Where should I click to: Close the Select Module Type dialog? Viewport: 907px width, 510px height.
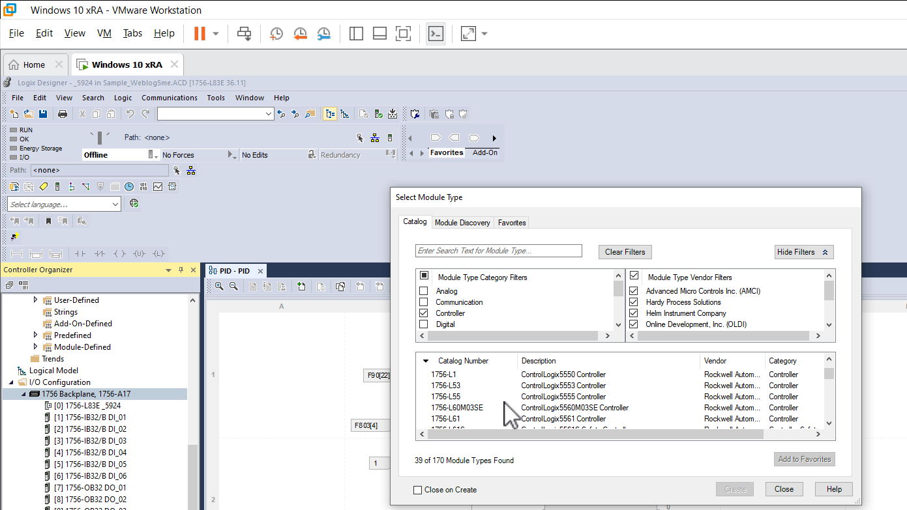[x=784, y=489]
